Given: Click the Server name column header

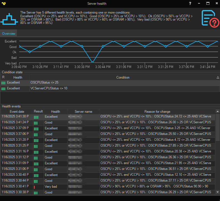Looking at the screenshot, I should point(83,112).
